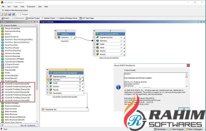
Task: Select Geometry cell in nCode system C
Action: [66, 80]
